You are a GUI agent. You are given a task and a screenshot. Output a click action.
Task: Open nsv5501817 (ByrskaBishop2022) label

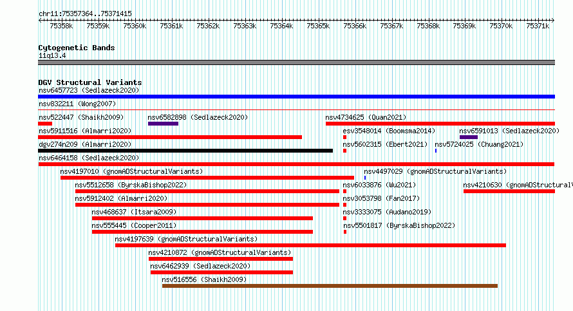pyautogui.click(x=399, y=225)
